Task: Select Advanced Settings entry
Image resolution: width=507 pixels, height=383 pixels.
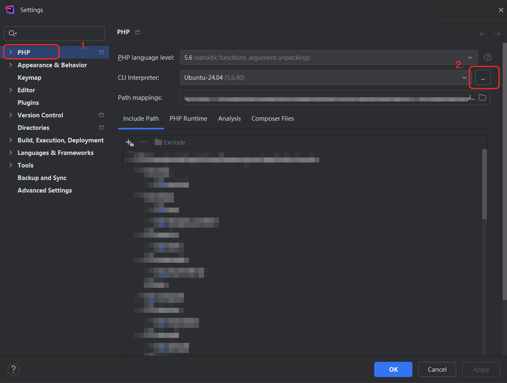Action: [45, 190]
